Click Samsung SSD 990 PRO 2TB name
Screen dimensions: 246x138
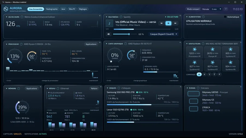pos(121,92)
